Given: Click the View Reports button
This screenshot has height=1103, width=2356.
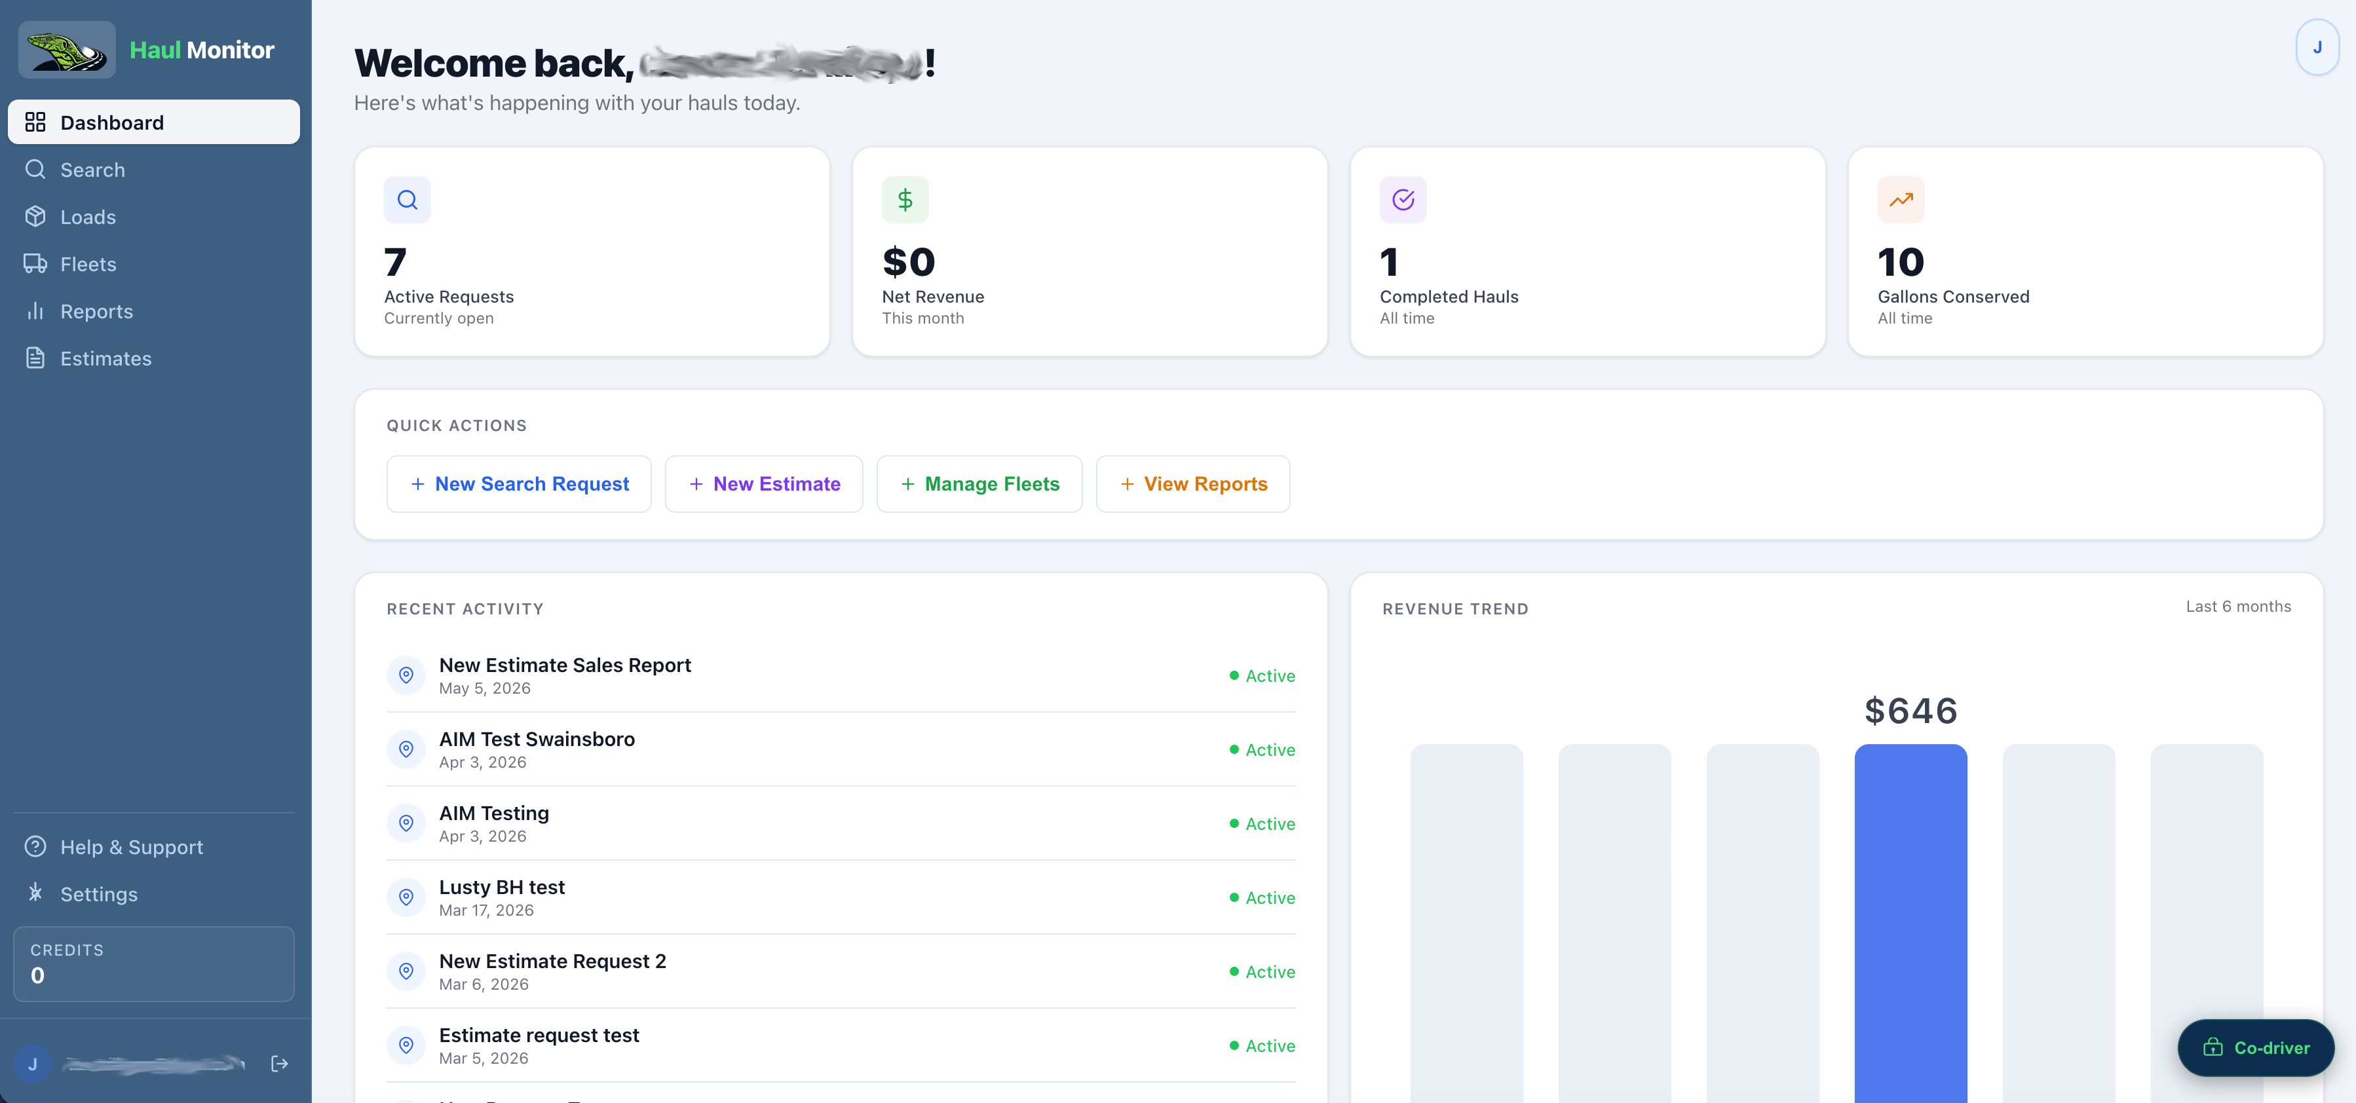Looking at the screenshot, I should click(x=1194, y=484).
